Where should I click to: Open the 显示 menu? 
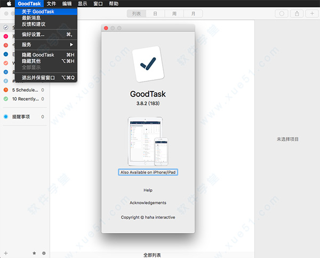click(x=83, y=4)
